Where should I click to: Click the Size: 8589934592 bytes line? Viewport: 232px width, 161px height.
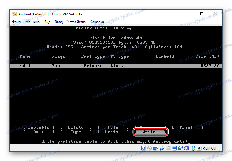click(114, 42)
